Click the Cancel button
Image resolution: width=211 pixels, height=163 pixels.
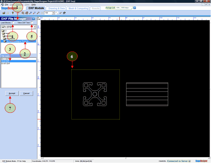(26, 93)
